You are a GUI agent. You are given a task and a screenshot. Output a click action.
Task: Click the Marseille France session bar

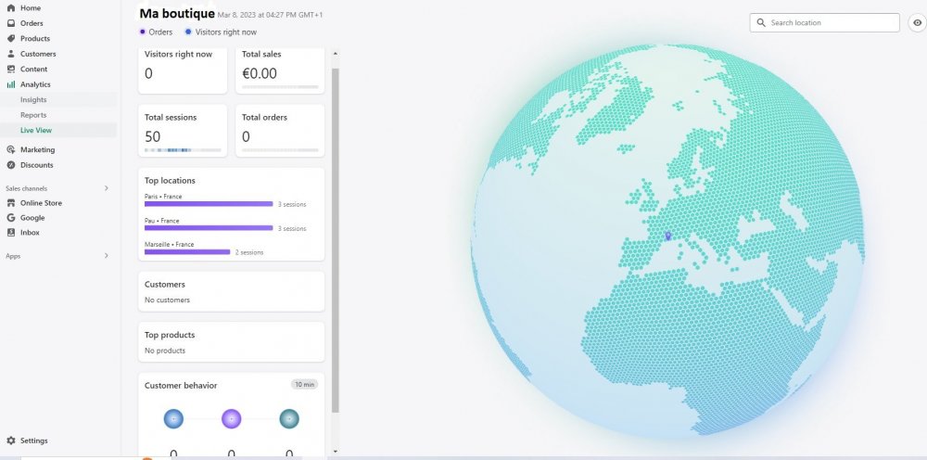click(187, 252)
